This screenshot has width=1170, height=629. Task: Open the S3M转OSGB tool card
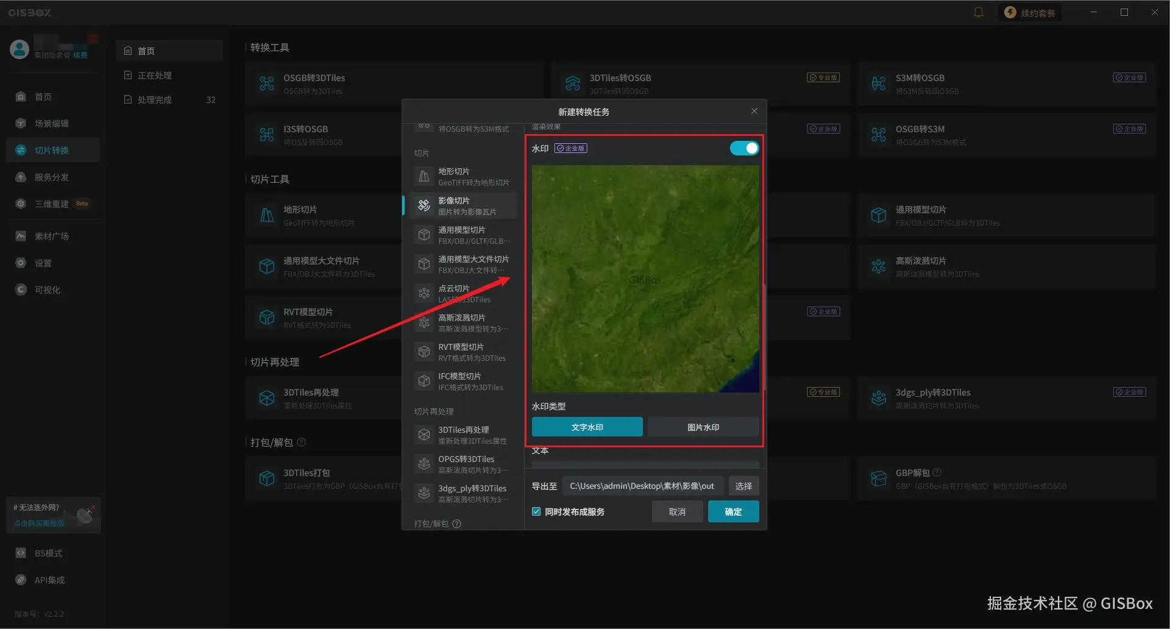point(1006,84)
